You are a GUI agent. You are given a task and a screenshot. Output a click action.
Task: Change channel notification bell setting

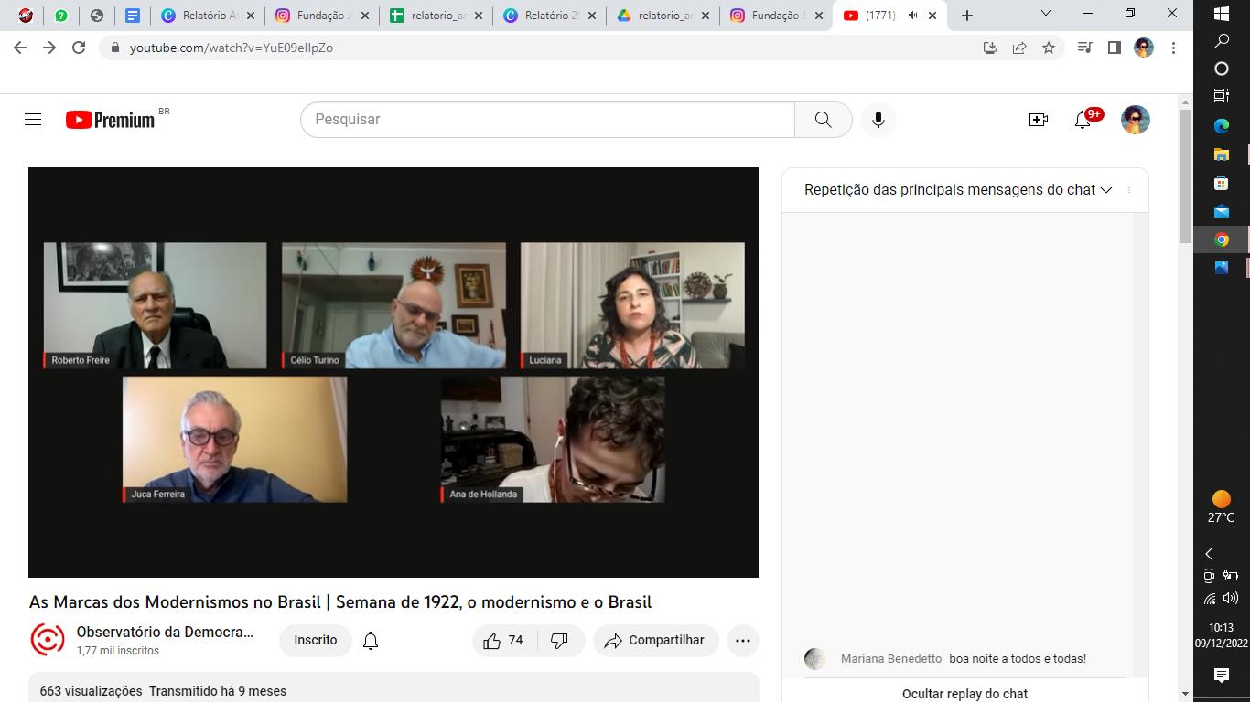coord(371,641)
